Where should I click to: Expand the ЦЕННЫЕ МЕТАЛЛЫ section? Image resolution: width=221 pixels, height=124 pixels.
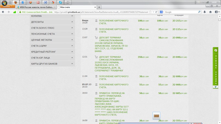point(52,40)
